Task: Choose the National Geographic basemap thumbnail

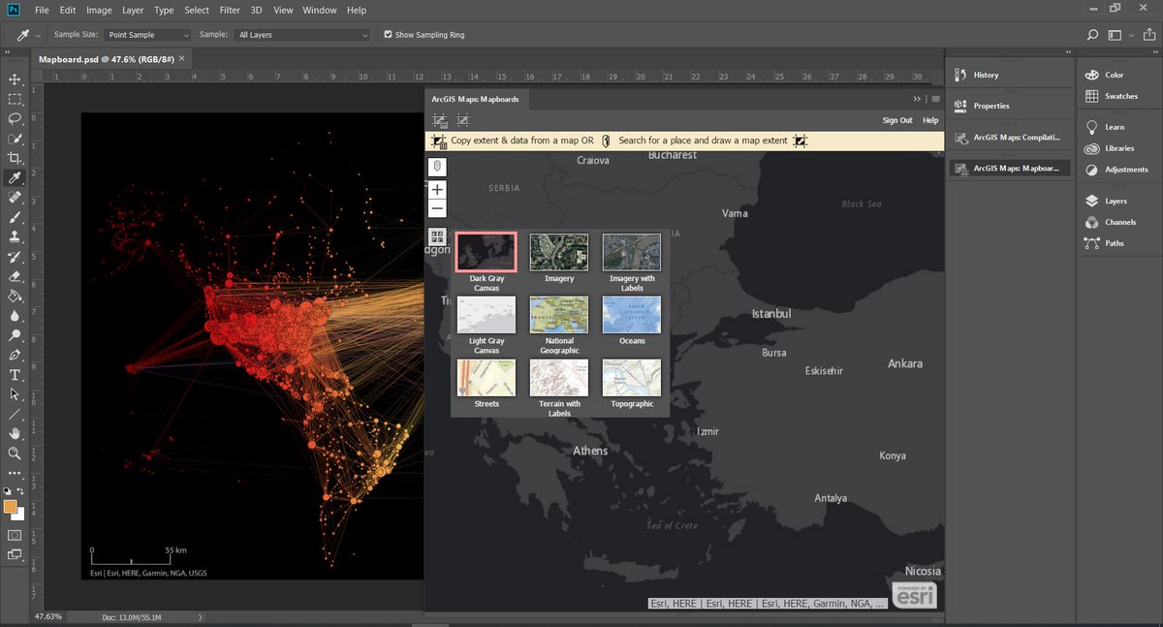Action: pos(559,315)
